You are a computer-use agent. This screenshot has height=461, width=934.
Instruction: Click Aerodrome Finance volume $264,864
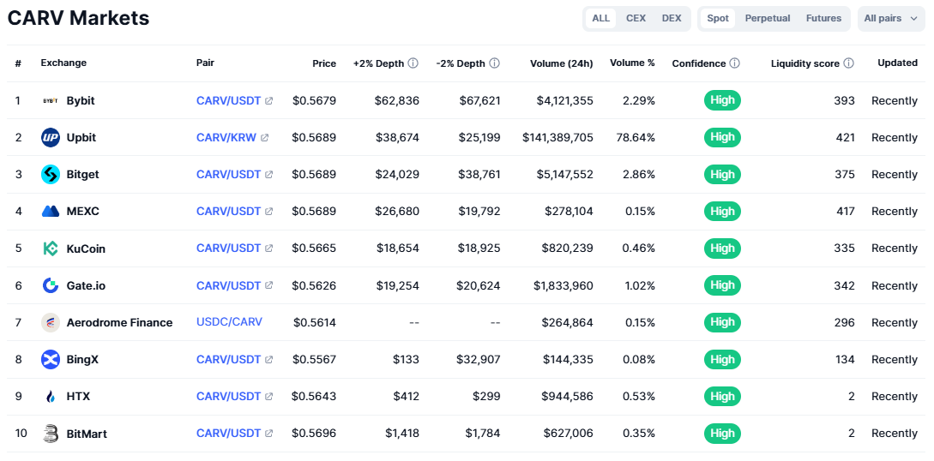(568, 322)
